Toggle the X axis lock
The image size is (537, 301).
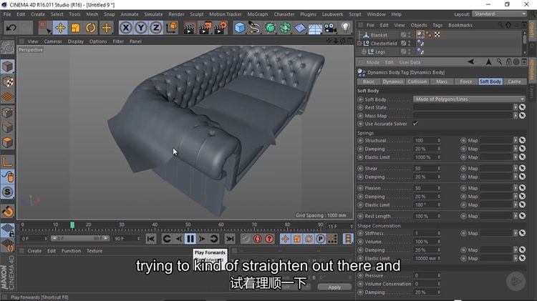point(125,28)
